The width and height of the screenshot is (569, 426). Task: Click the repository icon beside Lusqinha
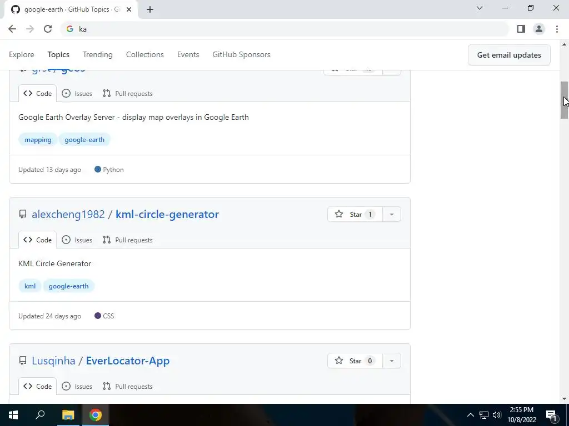(22, 361)
